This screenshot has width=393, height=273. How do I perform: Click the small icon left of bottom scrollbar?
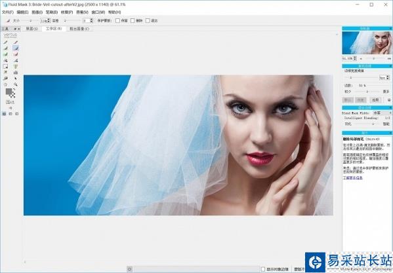[130, 269]
